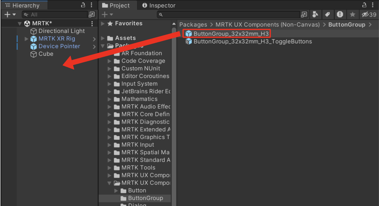Click the Favorites star filter icon
The height and width of the screenshot is (206, 379).
pos(352,15)
